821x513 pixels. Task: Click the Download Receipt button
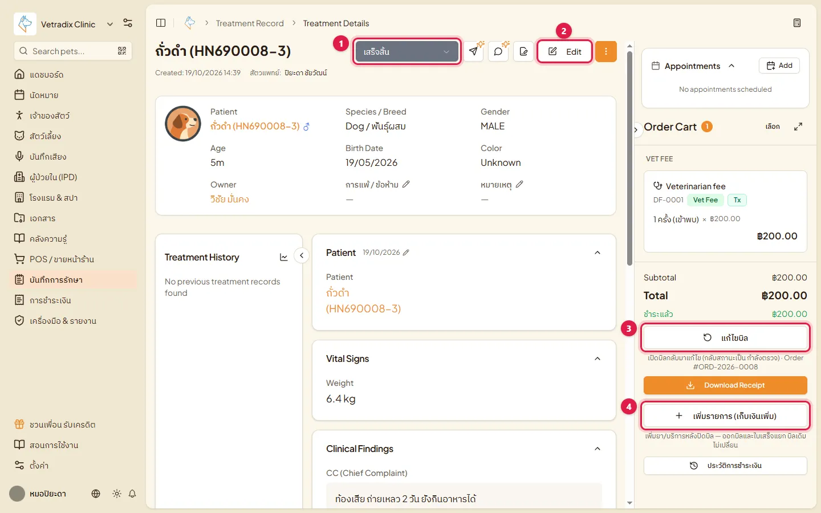(725, 385)
